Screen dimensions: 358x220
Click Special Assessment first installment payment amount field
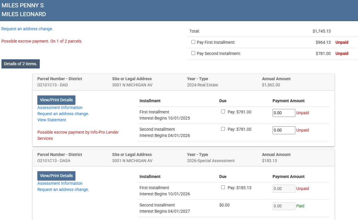point(284,189)
